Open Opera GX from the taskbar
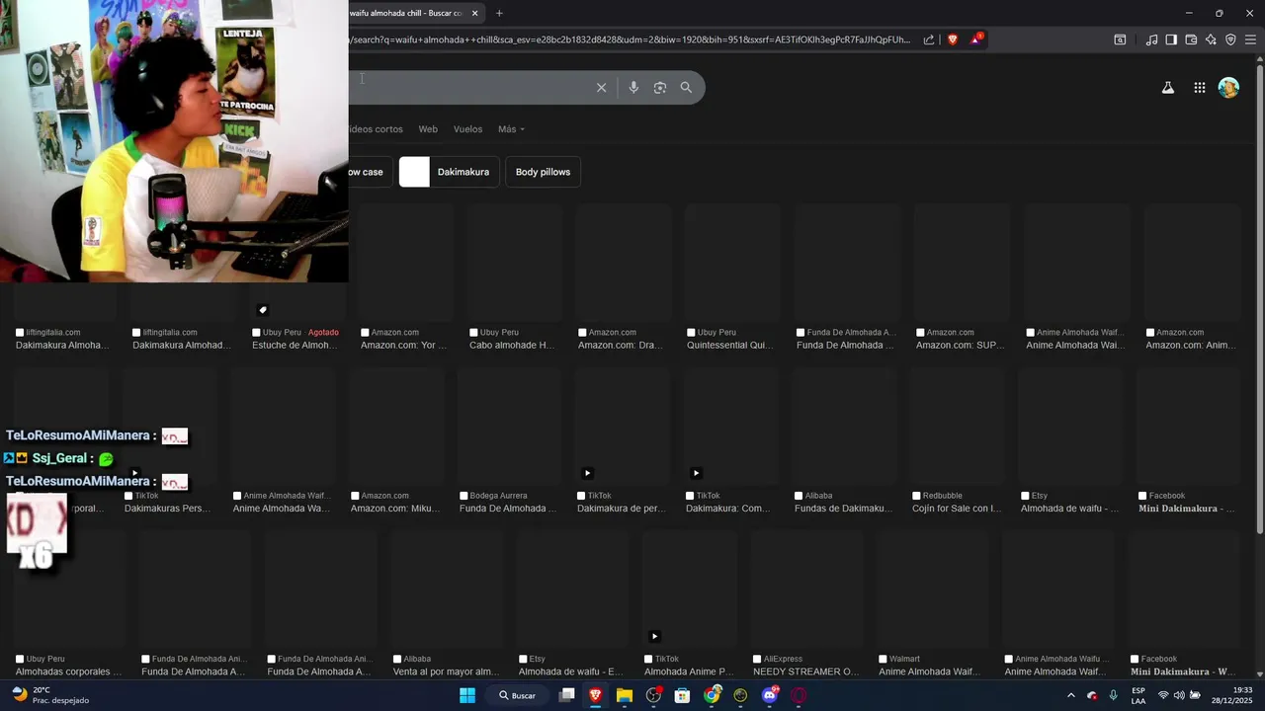 coord(799,695)
